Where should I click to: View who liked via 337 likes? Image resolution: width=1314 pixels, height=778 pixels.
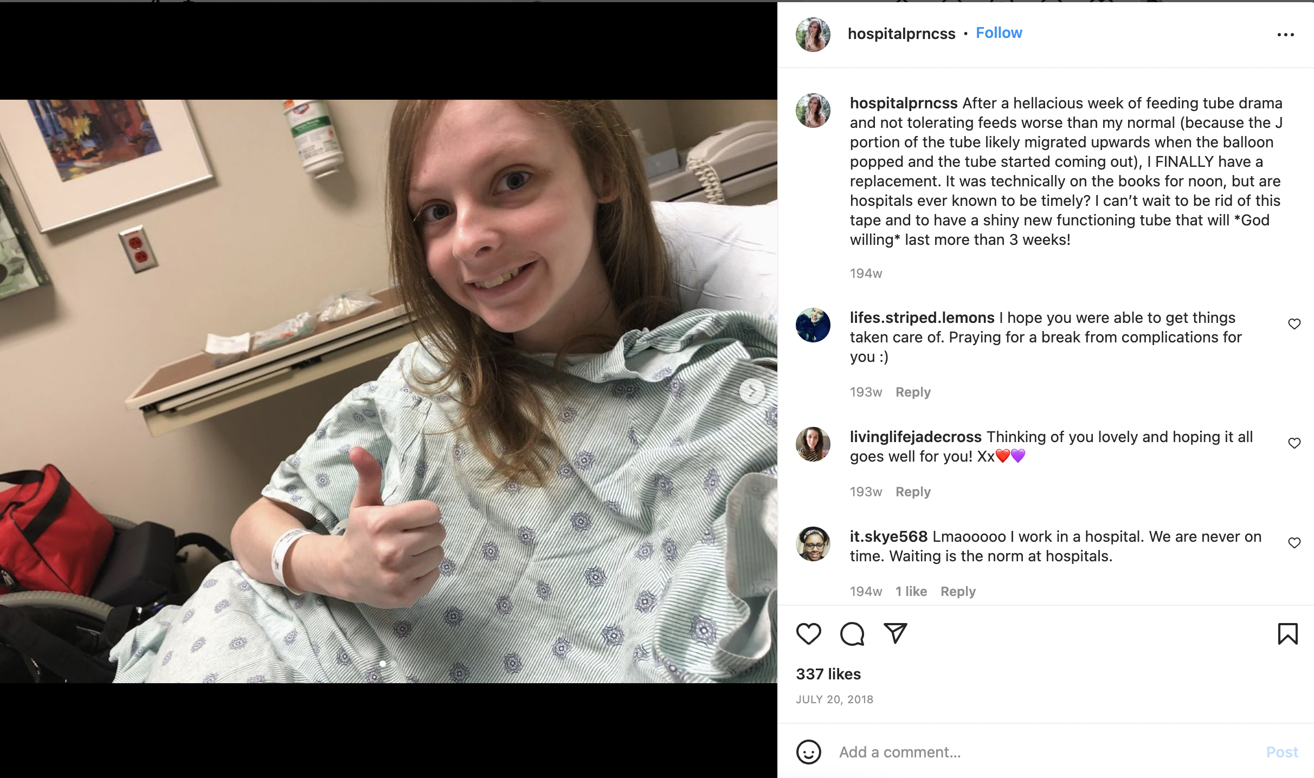pyautogui.click(x=828, y=674)
